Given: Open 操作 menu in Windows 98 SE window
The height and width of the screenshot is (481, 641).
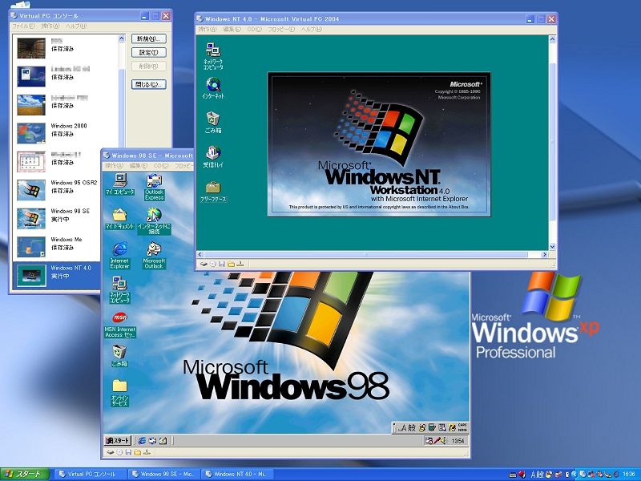Looking at the screenshot, I should pos(114,166).
